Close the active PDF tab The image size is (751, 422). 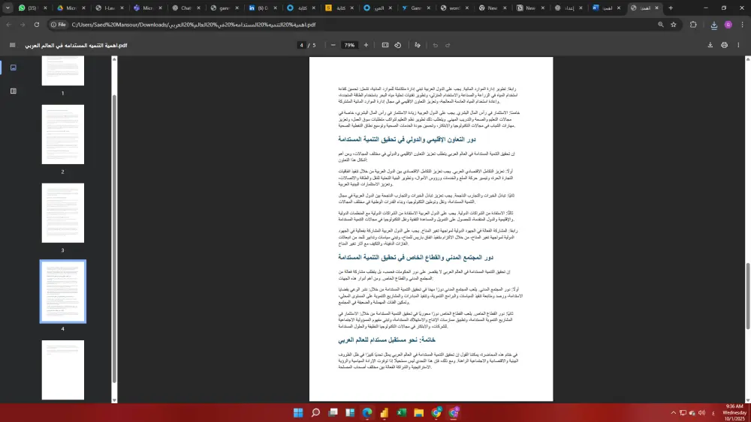pyautogui.click(x=656, y=7)
